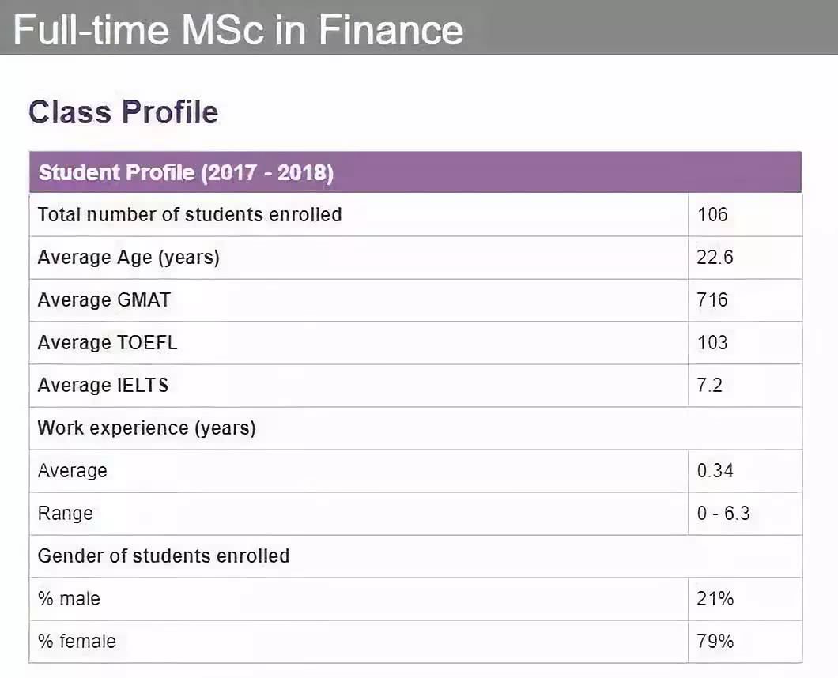
Task: Click the Full-time MSc in Finance title
Action: pos(238,29)
